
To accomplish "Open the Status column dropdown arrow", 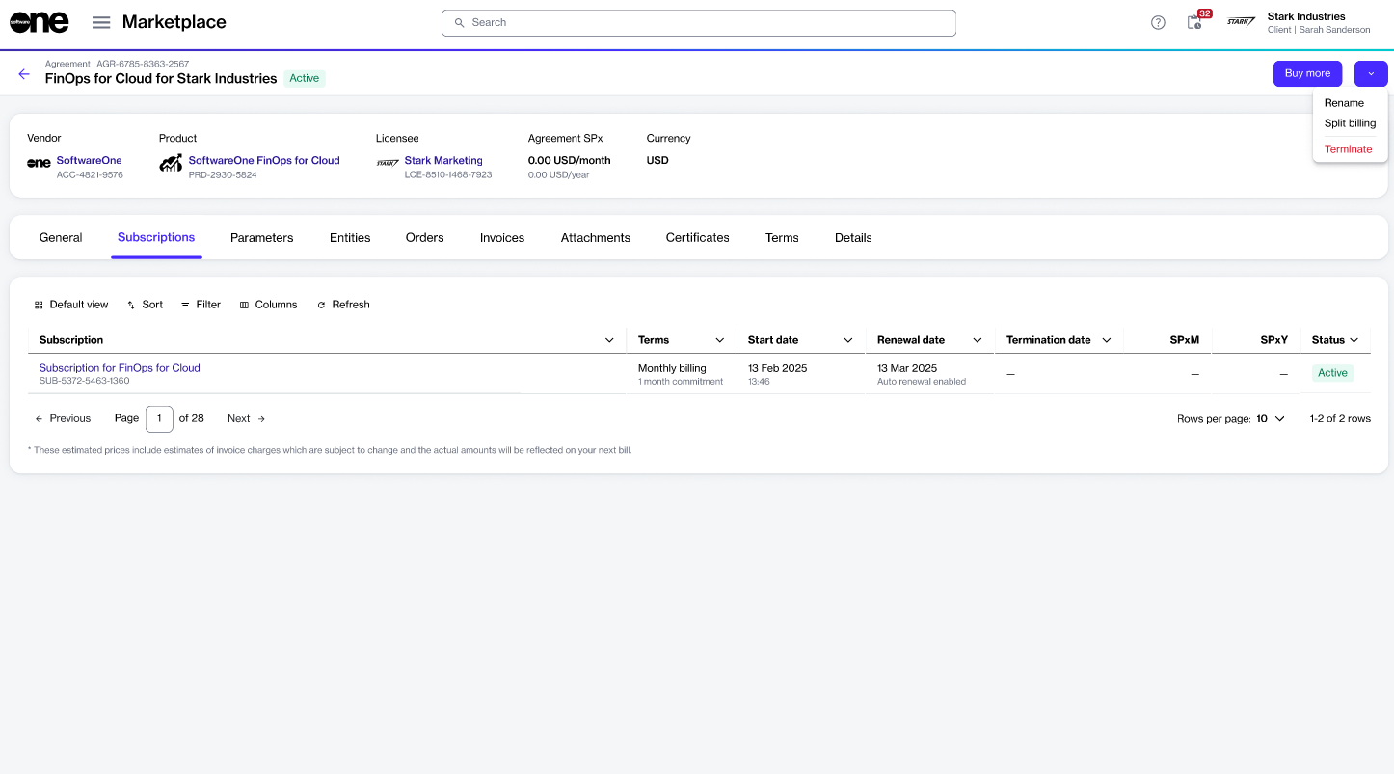I will (1354, 340).
